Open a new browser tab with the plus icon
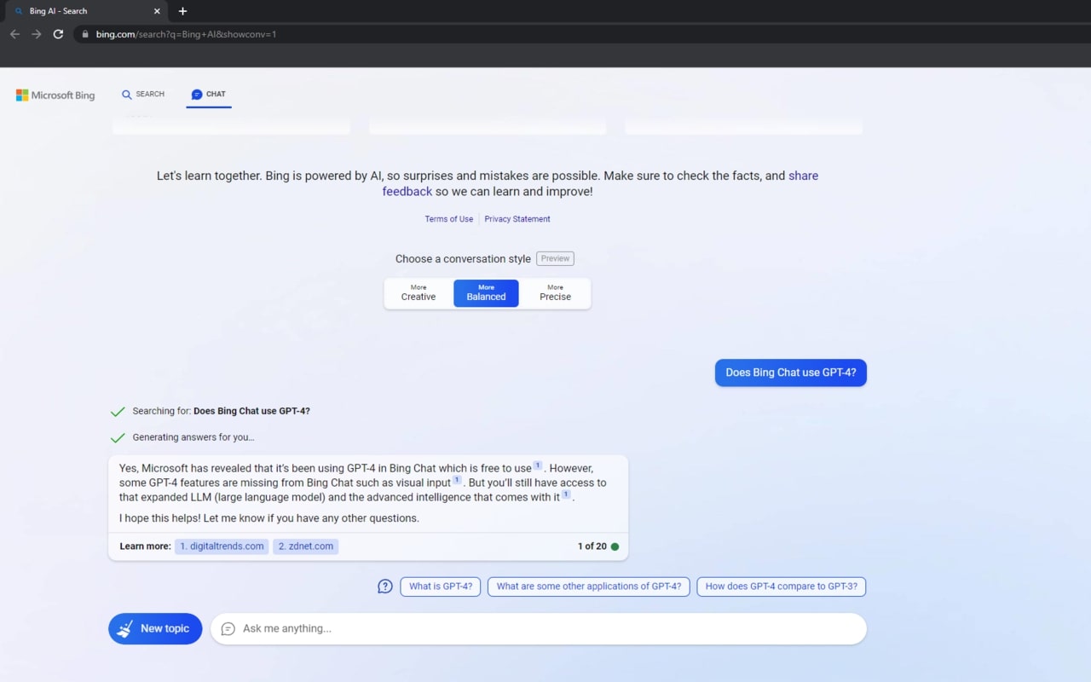 tap(182, 11)
